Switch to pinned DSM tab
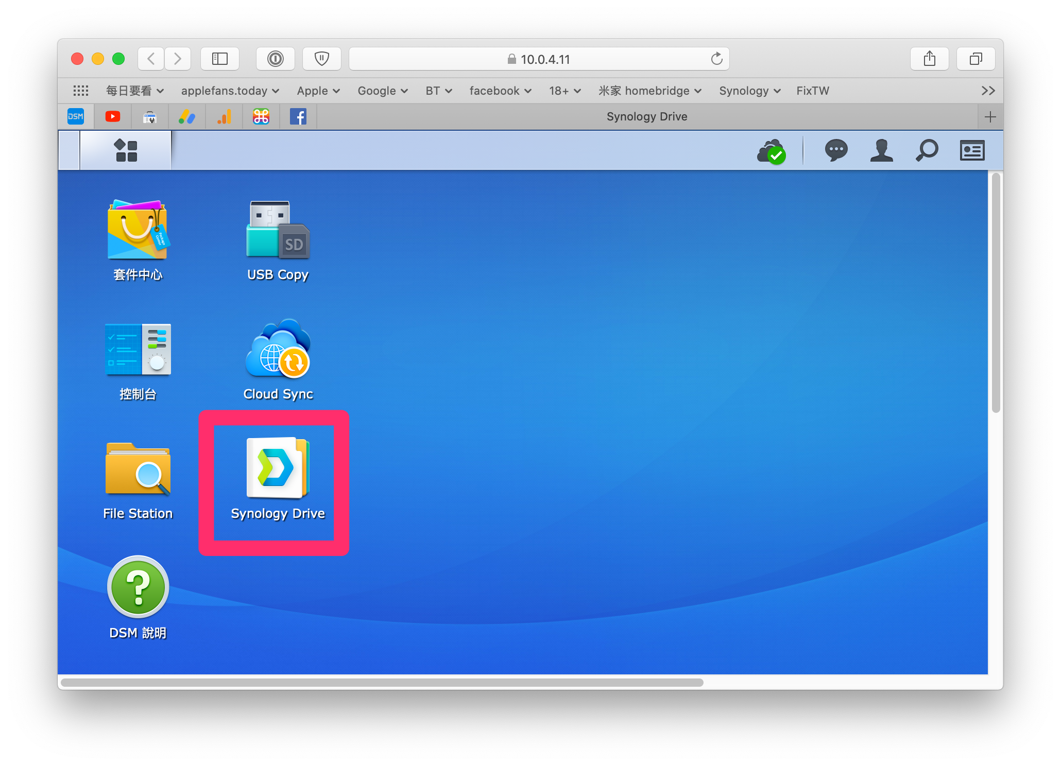This screenshot has width=1061, height=766. pos(76,117)
